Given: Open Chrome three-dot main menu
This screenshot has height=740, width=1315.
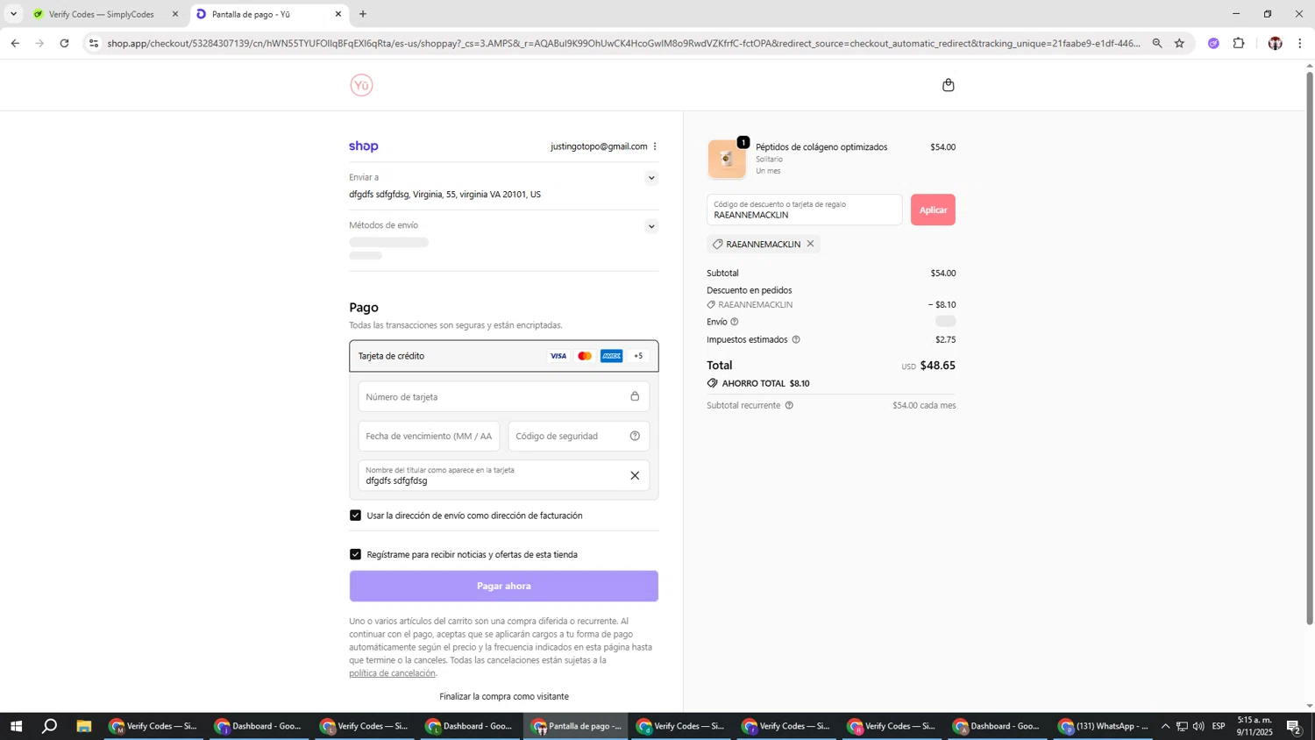Looking at the screenshot, I should pos(1299,43).
